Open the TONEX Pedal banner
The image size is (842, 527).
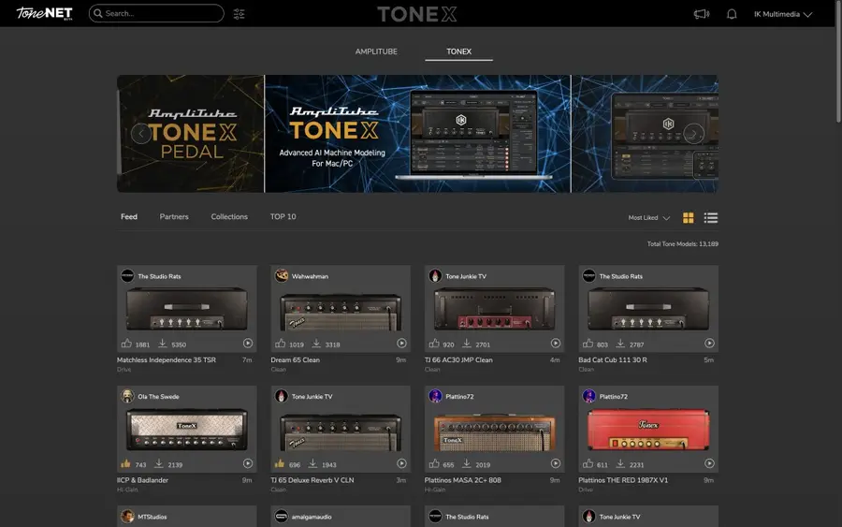click(191, 133)
